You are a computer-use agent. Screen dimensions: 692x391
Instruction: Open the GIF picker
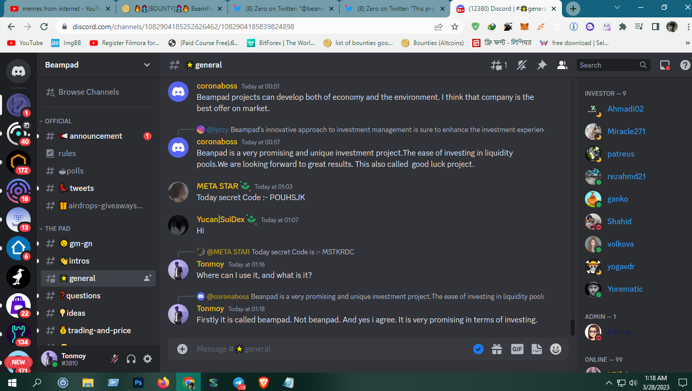coord(517,349)
